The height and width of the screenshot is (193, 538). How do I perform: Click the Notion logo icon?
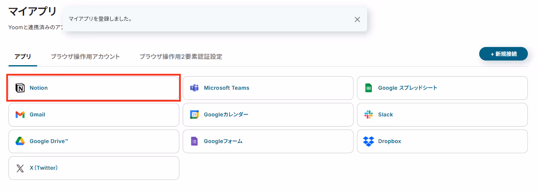coord(20,88)
